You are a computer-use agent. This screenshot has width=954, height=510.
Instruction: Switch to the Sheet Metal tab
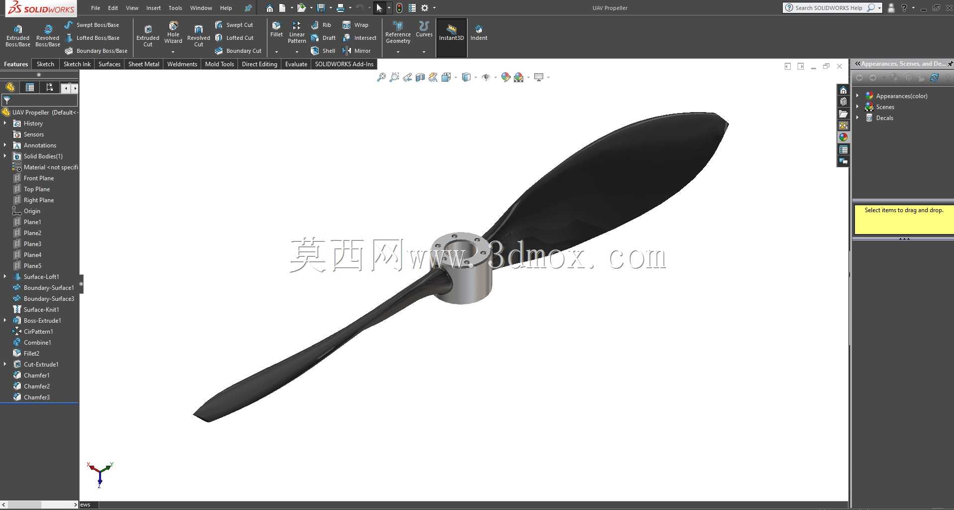click(x=144, y=64)
